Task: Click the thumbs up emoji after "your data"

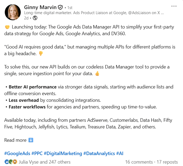Action: (x=97, y=74)
